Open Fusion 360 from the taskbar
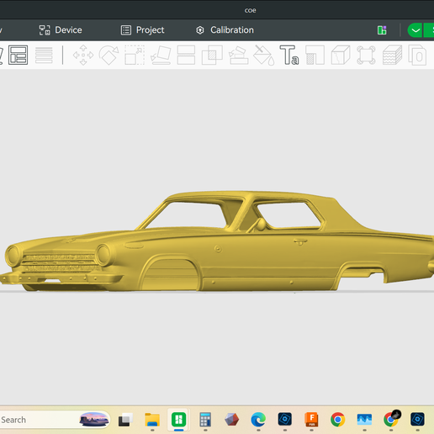 point(311,420)
